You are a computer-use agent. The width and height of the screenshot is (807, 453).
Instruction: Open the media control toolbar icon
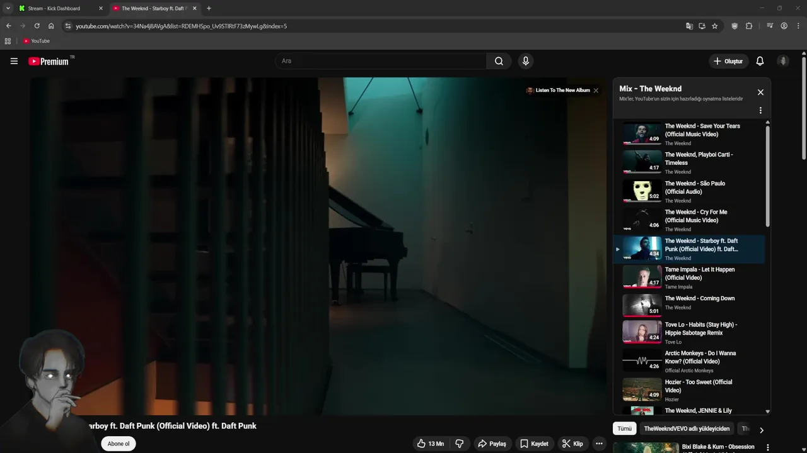coord(770,26)
